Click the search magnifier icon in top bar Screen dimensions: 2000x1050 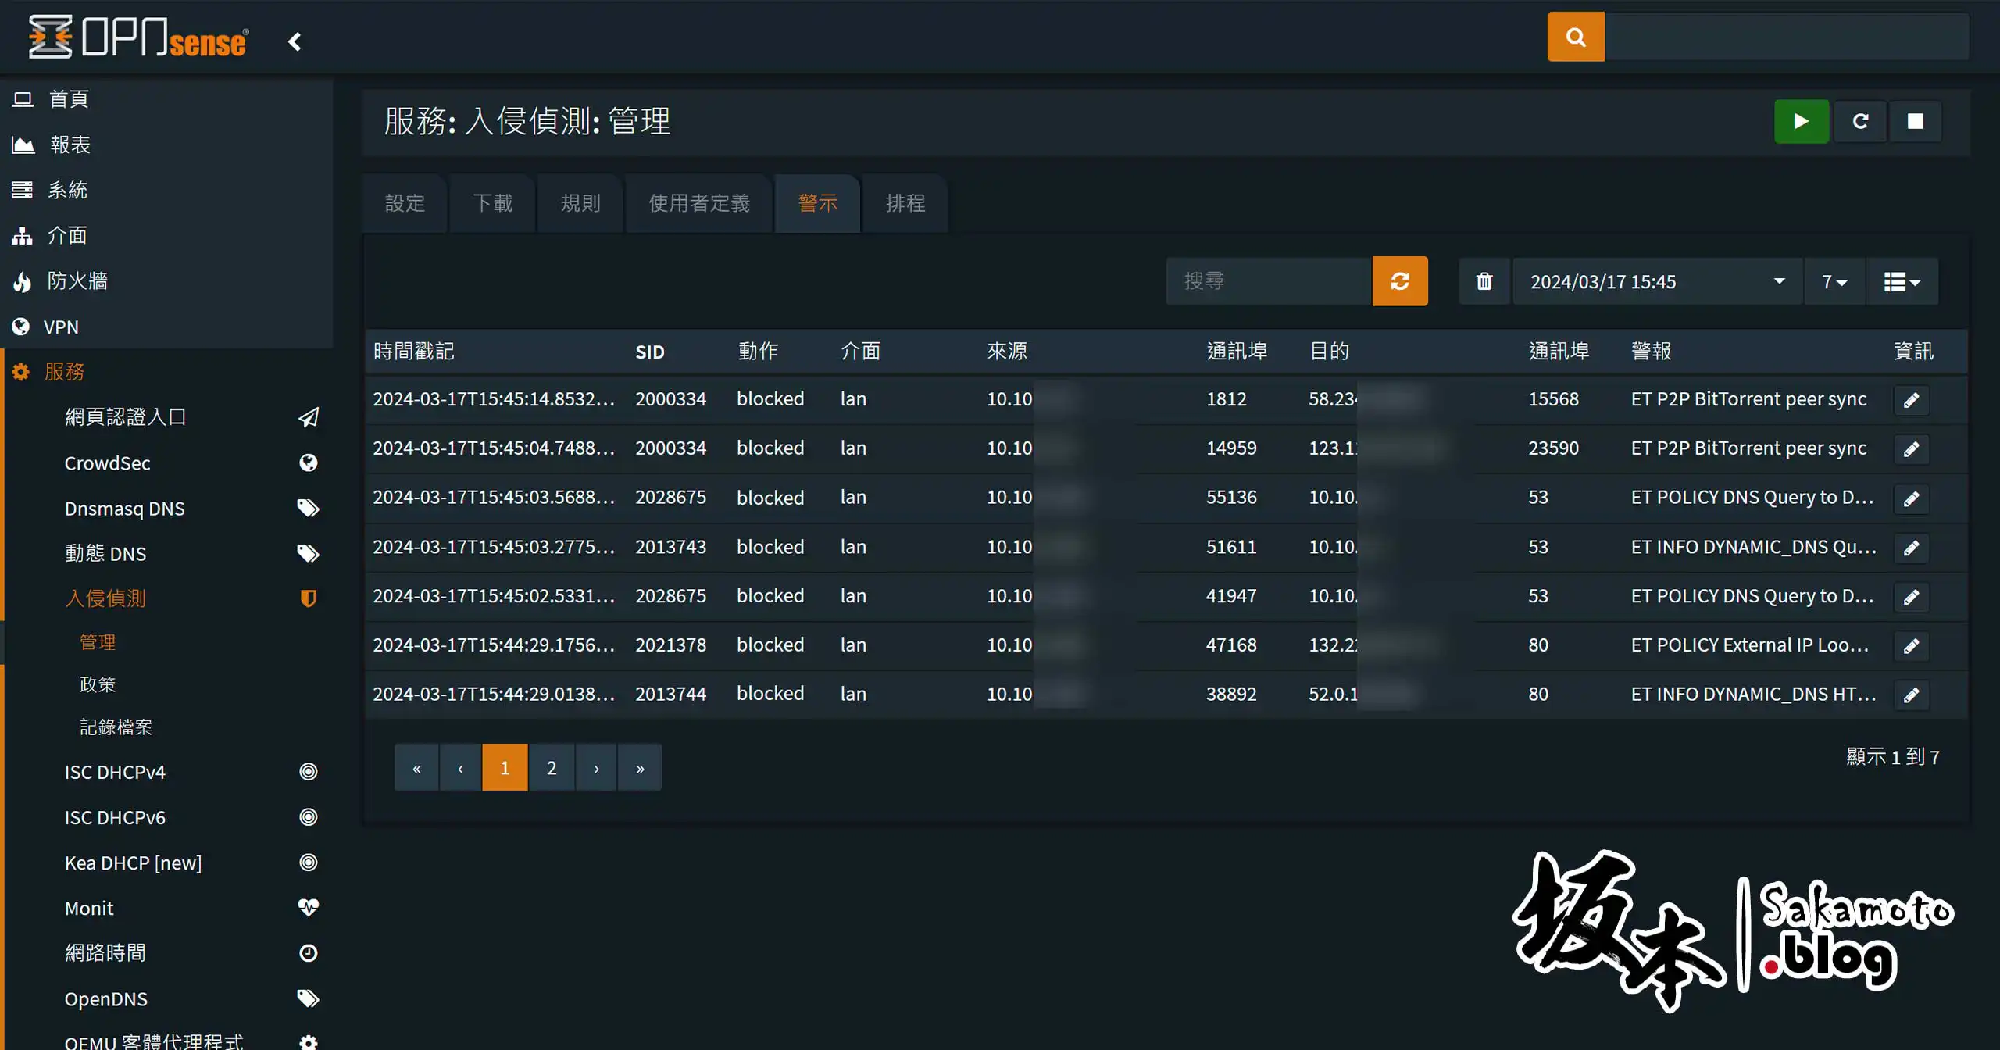(x=1575, y=36)
